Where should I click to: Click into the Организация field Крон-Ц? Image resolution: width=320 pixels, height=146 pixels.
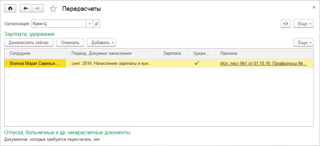coord(59,24)
